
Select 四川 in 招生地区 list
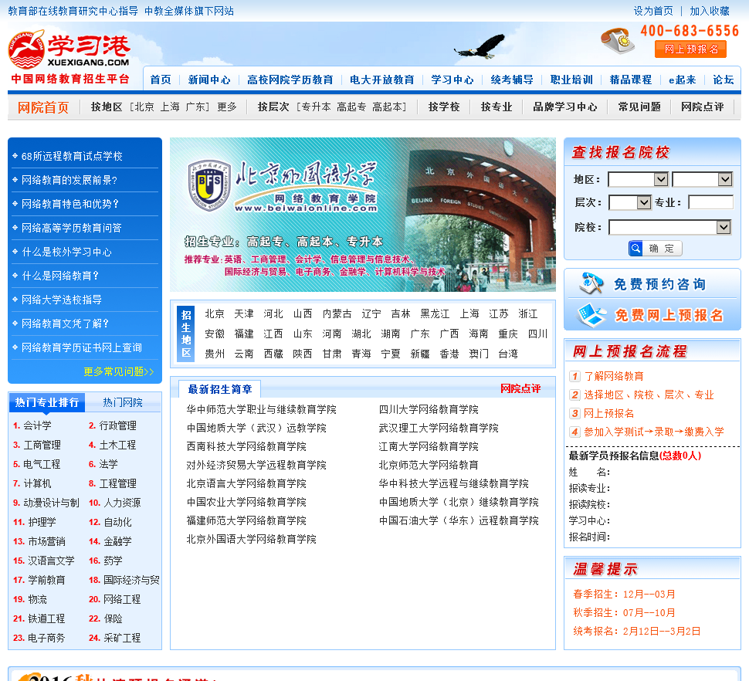[x=537, y=334]
